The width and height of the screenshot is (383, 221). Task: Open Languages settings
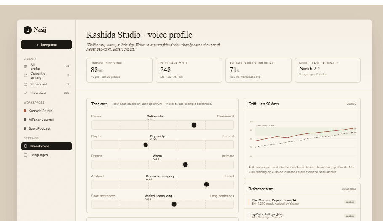pos(46,155)
